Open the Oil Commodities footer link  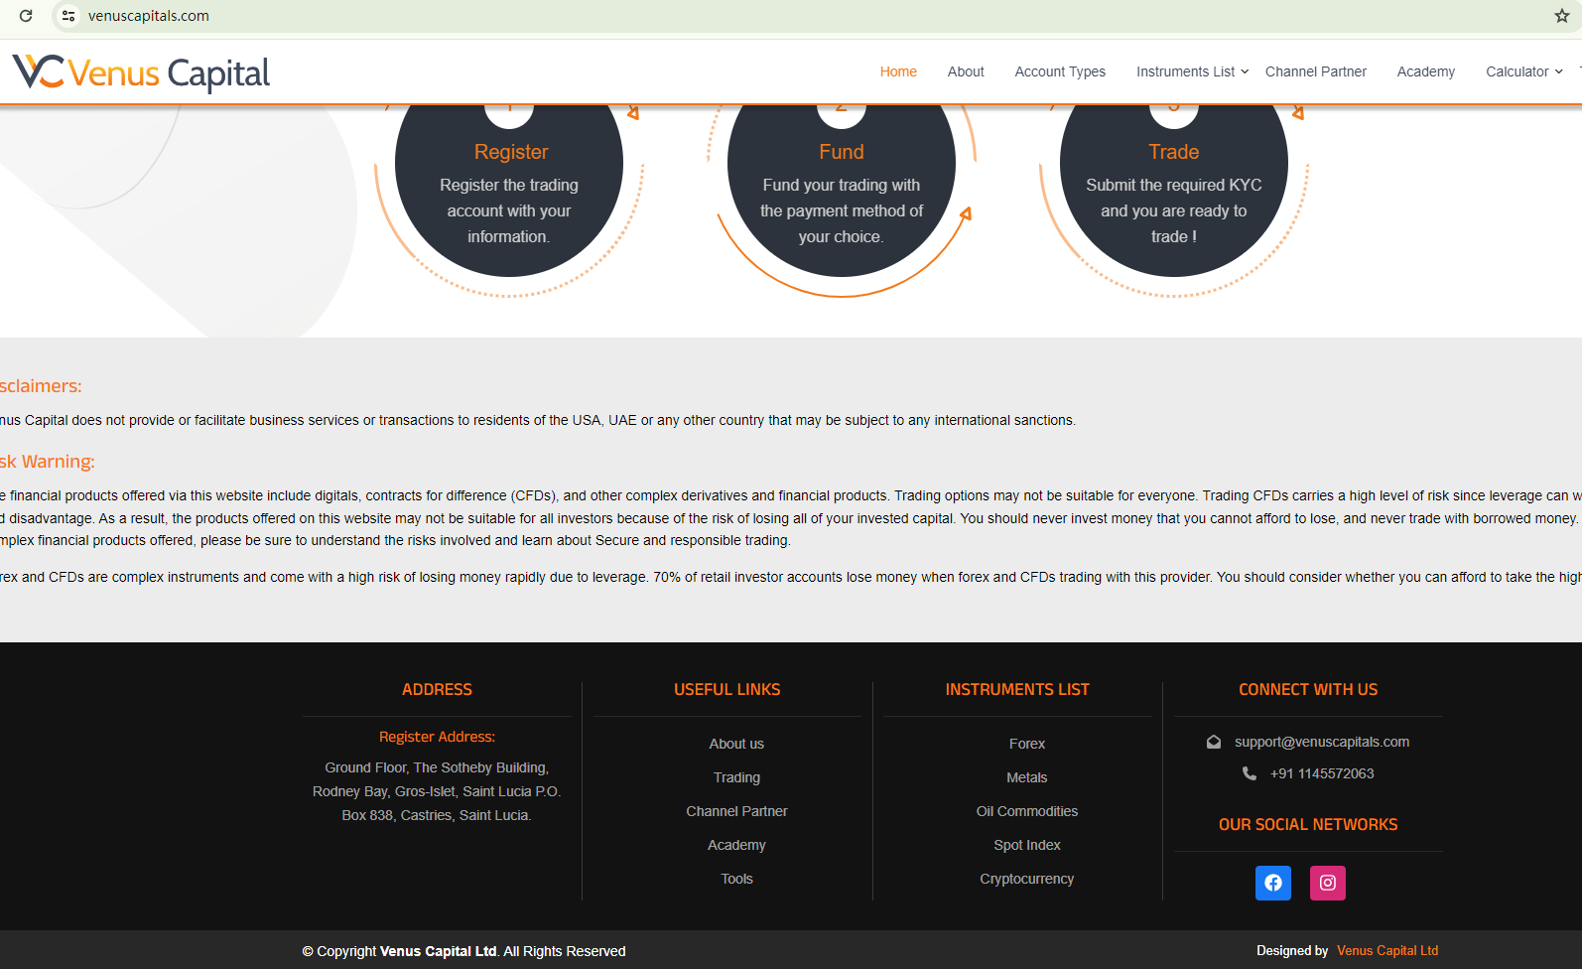point(1026,811)
